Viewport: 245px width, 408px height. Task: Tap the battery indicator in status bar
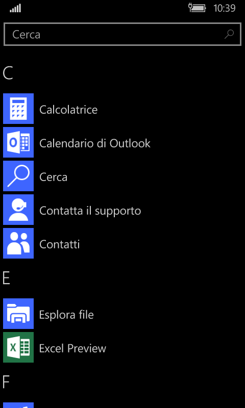click(197, 8)
